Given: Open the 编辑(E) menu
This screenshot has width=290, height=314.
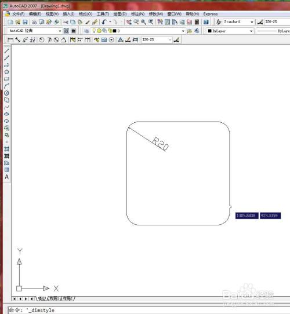Looking at the screenshot, I should pyautogui.click(x=35, y=14).
